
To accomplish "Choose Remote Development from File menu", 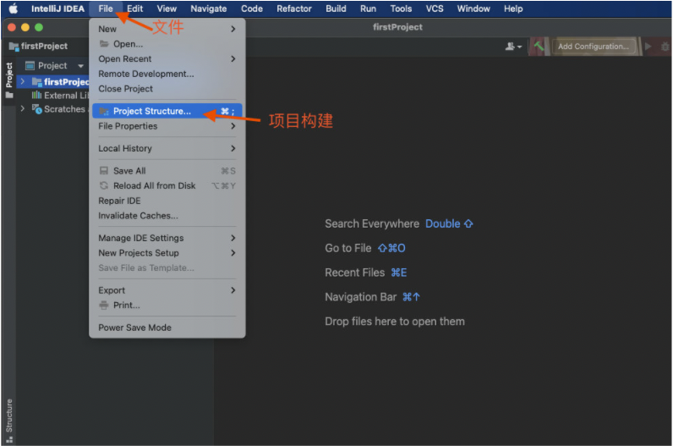I will pos(167,74).
